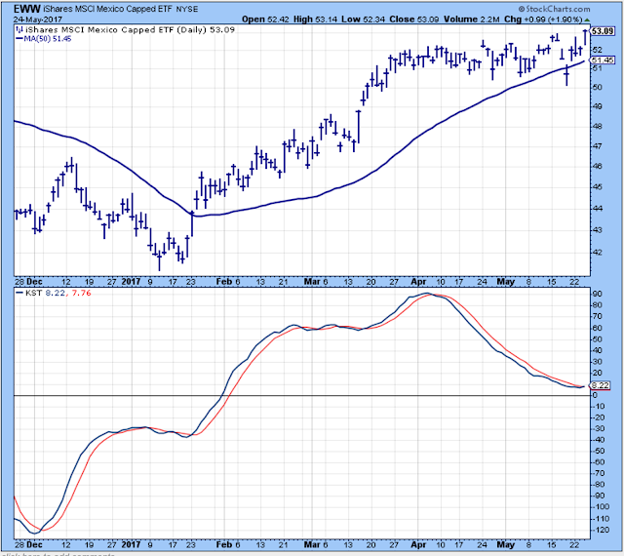The width and height of the screenshot is (624, 556).
Task: Click the 8.22 KST axis tag
Action: [601, 385]
